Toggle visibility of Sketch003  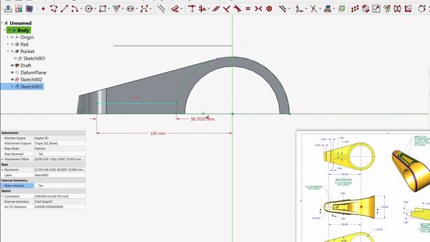pyautogui.click(x=12, y=87)
